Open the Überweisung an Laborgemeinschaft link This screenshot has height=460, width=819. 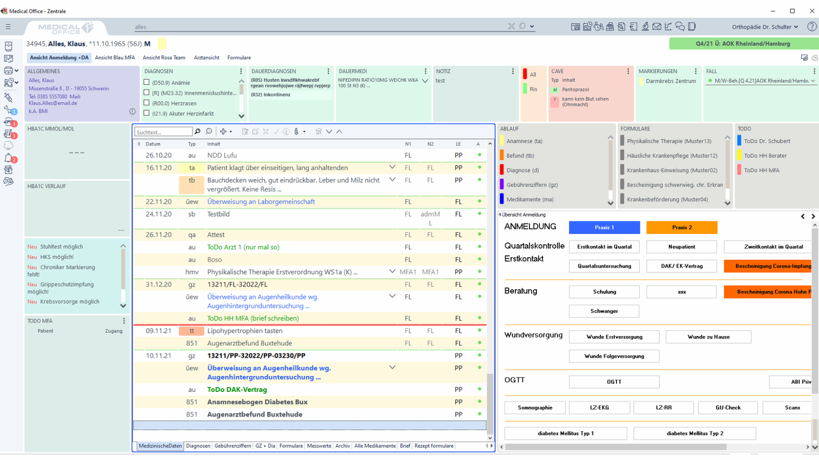(261, 201)
